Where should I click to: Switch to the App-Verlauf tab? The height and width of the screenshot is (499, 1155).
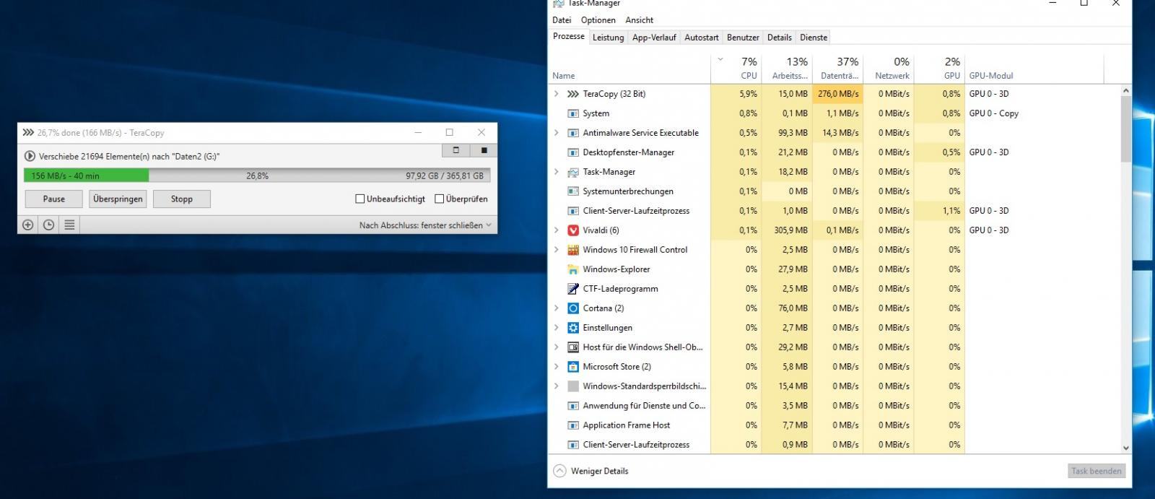point(654,38)
